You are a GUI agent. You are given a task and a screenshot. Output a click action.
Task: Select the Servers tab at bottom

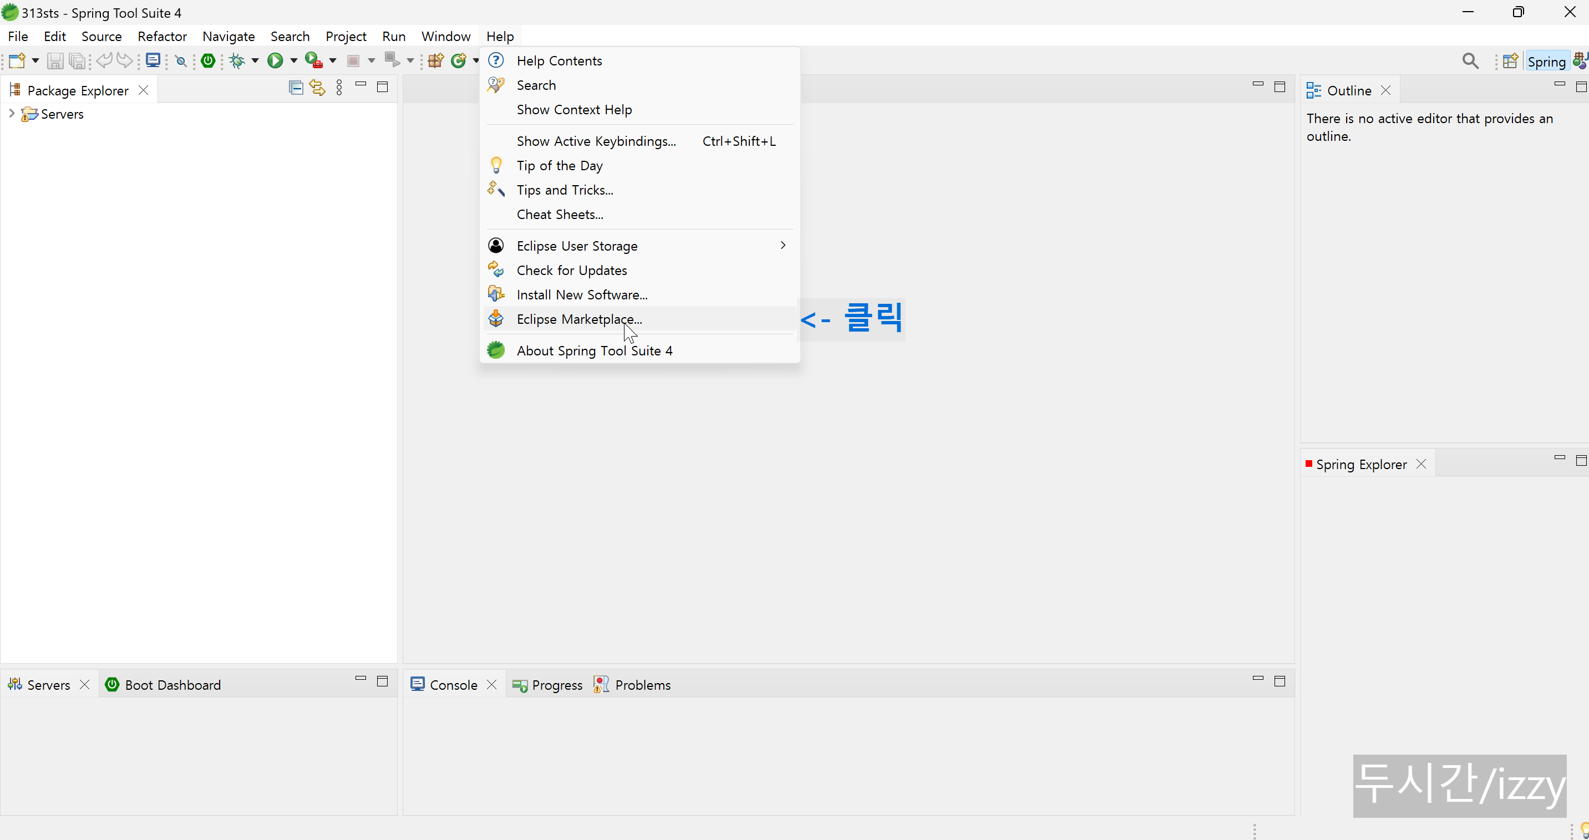(39, 685)
